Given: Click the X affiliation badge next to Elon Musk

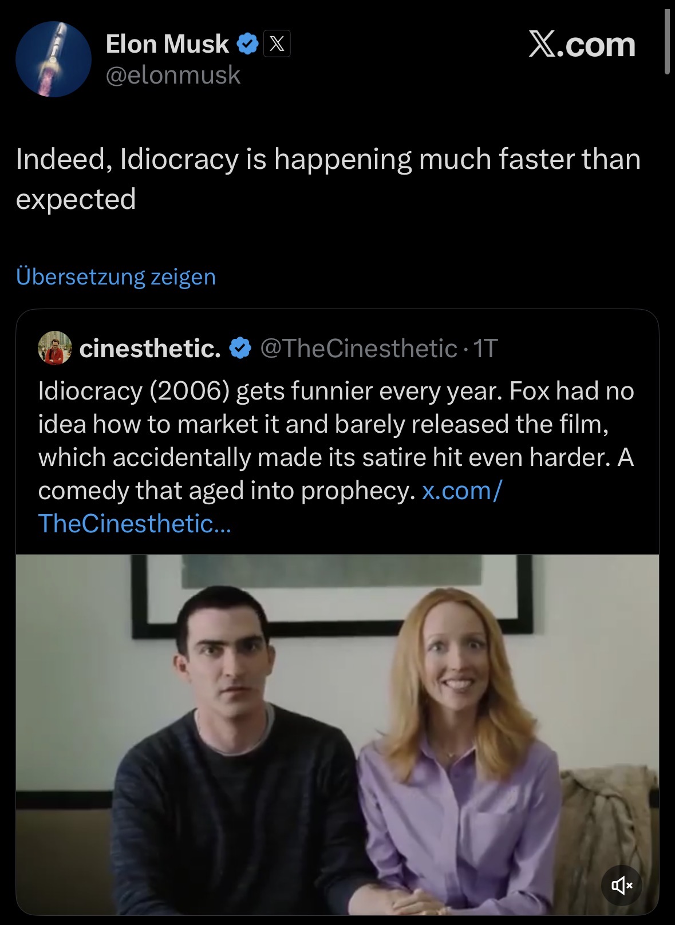Looking at the screenshot, I should tap(277, 44).
